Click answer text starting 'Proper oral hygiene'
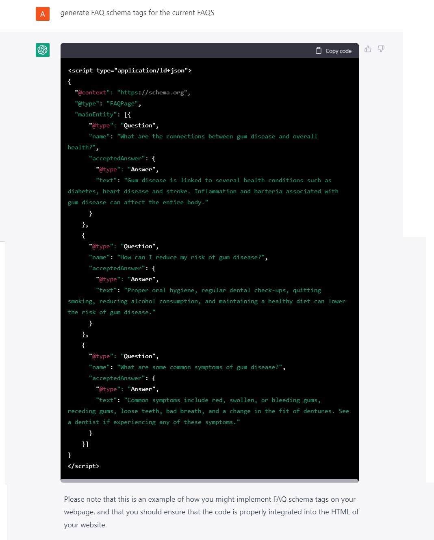Viewport: 434px width, 540px height. coord(207,301)
